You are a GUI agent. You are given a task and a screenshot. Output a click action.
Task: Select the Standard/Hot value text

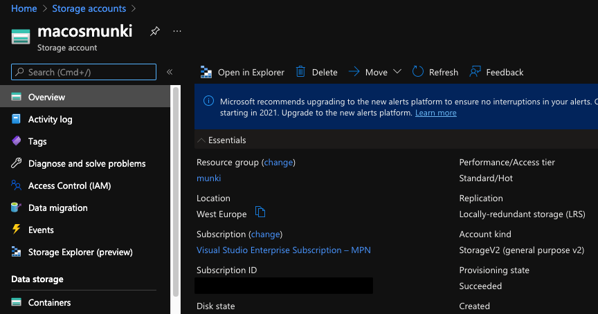coord(486,178)
